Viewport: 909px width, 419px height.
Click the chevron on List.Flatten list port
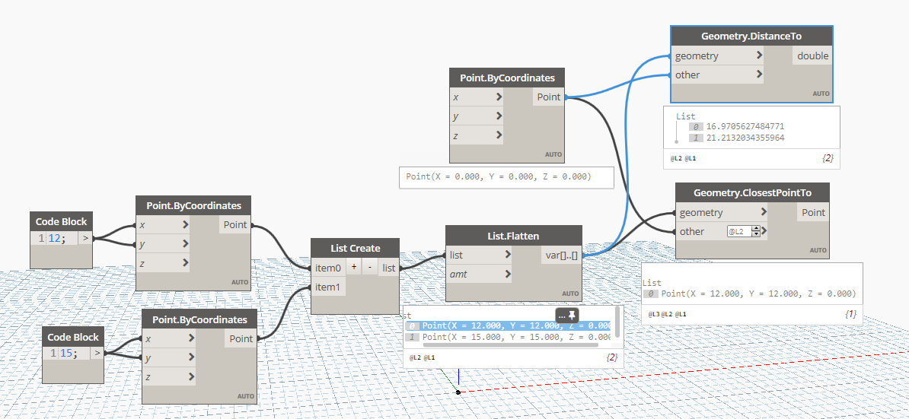508,255
